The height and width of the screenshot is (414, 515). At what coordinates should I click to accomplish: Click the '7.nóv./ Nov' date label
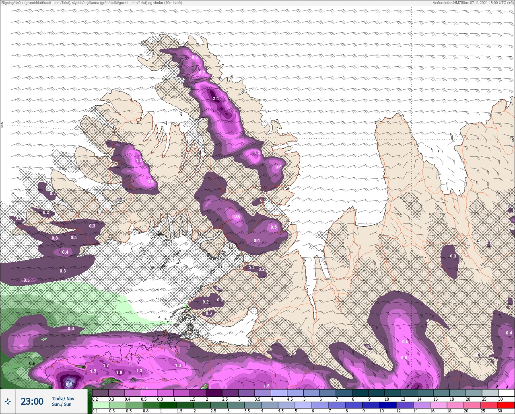point(63,399)
